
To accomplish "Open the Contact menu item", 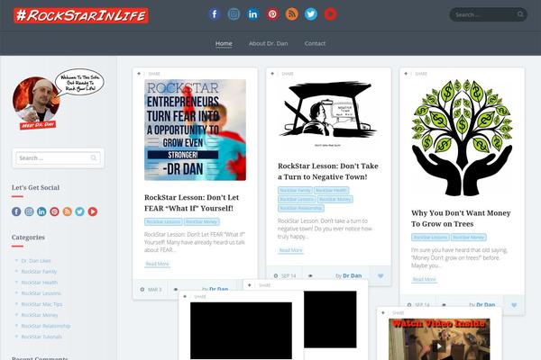I will (x=315, y=43).
